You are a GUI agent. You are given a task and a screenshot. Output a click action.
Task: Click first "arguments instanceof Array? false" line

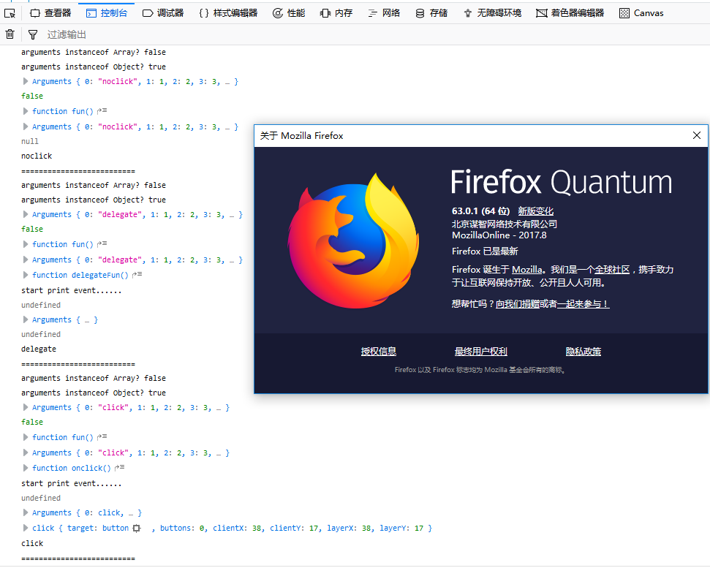(x=94, y=52)
